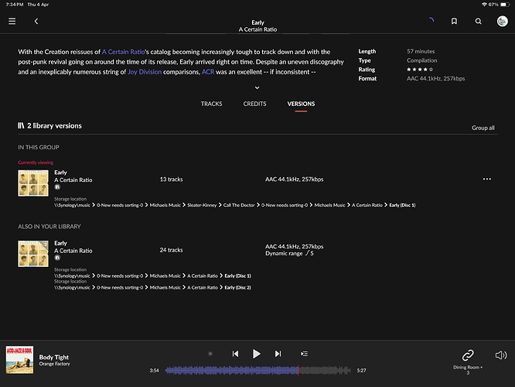Open the 24 tracks Early album cover
Screen dimensions: 515x387
33,254
